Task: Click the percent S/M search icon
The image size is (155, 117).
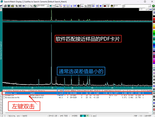Action: pos(31,6)
